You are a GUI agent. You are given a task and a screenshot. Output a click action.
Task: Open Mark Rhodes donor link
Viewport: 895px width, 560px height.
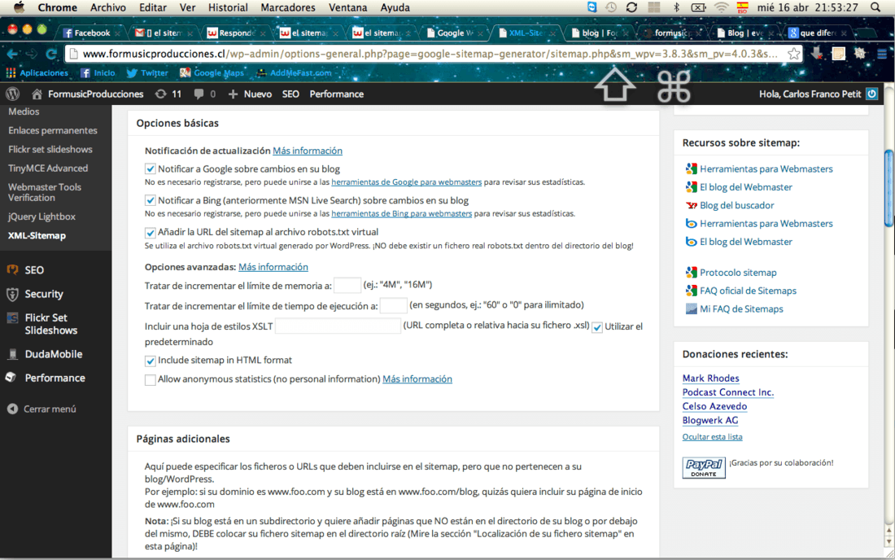click(710, 378)
